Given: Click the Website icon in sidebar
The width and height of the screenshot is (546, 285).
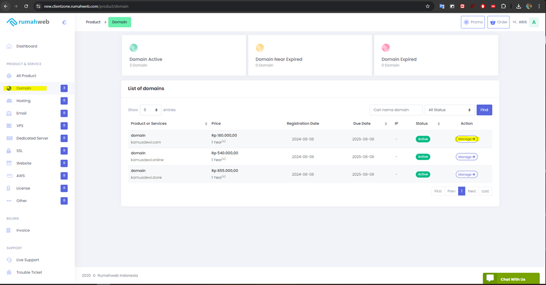Looking at the screenshot, I should pos(9,163).
